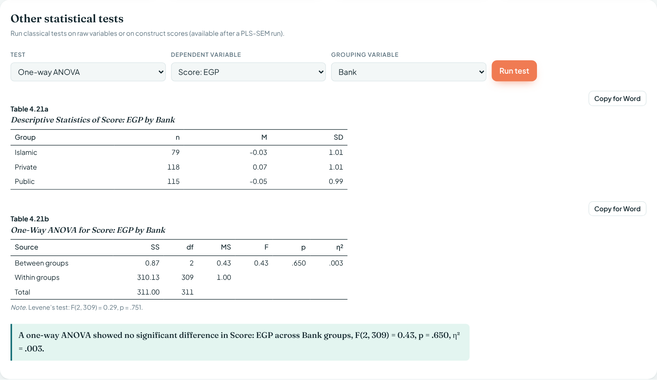Select the mean -0.03 in the Islamic row
The width and height of the screenshot is (657, 380).
pyautogui.click(x=258, y=152)
